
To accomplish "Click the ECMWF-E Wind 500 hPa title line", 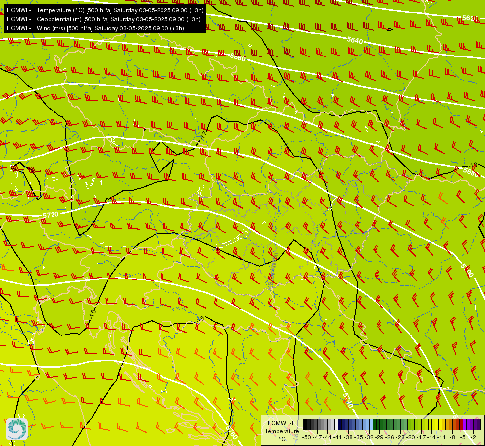I will tap(96, 28).
